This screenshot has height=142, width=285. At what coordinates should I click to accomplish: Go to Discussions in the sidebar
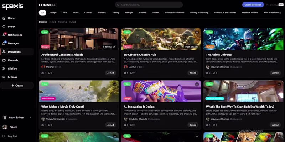[x=17, y=52]
